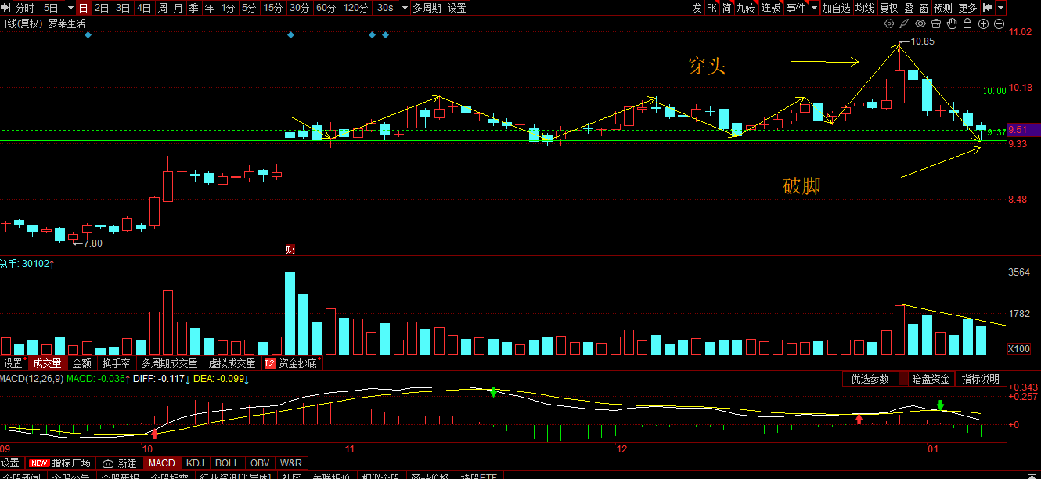The width and height of the screenshot is (1041, 479).
Task: Open volume panel 设置 button
Action: coord(13,363)
